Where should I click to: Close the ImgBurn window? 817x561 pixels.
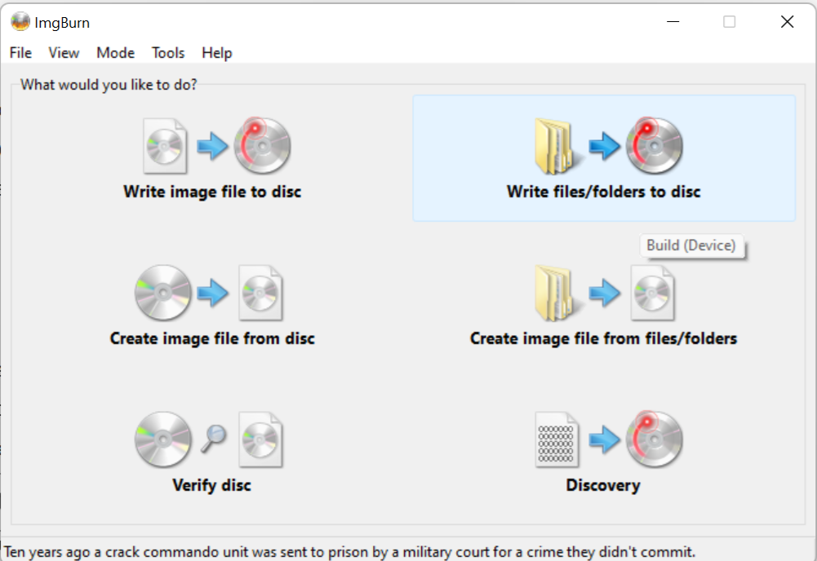coord(787,22)
